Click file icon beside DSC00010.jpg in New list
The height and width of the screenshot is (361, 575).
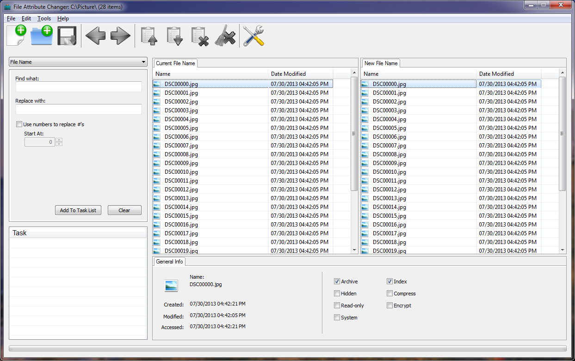pos(365,172)
